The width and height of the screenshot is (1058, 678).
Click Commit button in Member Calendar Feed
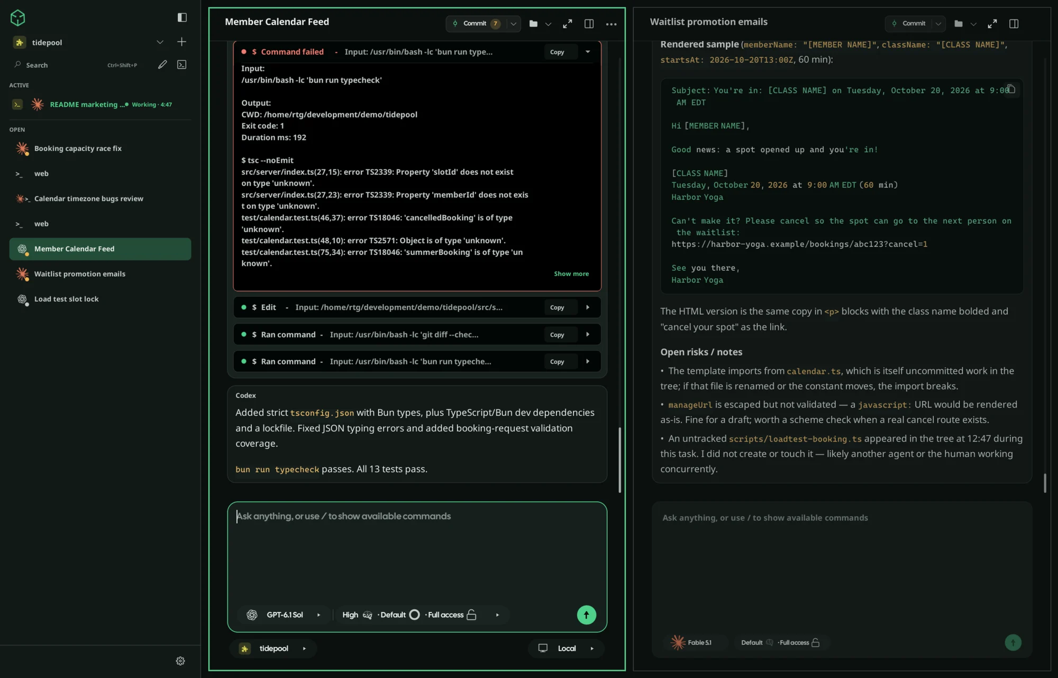click(475, 24)
